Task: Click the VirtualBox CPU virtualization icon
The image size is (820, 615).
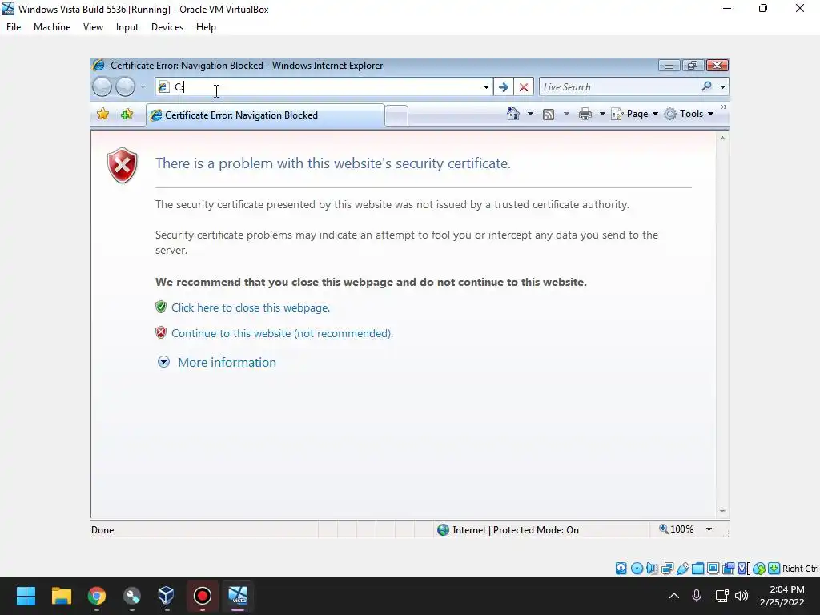Action: click(x=744, y=569)
